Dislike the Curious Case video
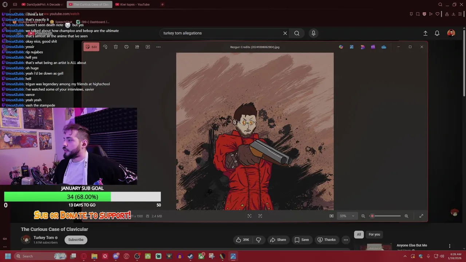Viewport: 466px width, 262px height. click(x=258, y=239)
